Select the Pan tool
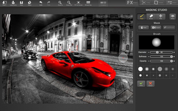This screenshot has width=178, height=111. pos(161,17)
